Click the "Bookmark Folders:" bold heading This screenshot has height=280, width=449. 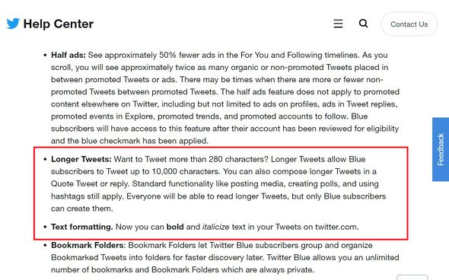(88, 245)
